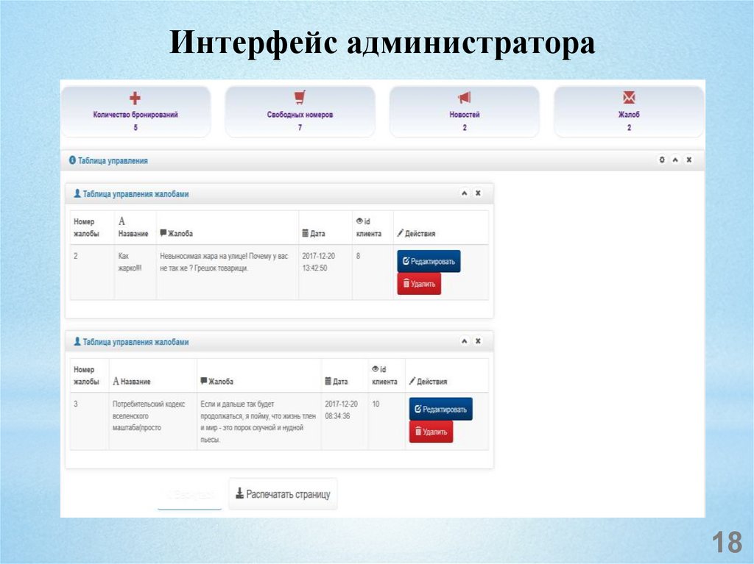Screen dimensions: 754x564
Task: Click the shopping cart free rooms icon
Action: [x=300, y=98]
